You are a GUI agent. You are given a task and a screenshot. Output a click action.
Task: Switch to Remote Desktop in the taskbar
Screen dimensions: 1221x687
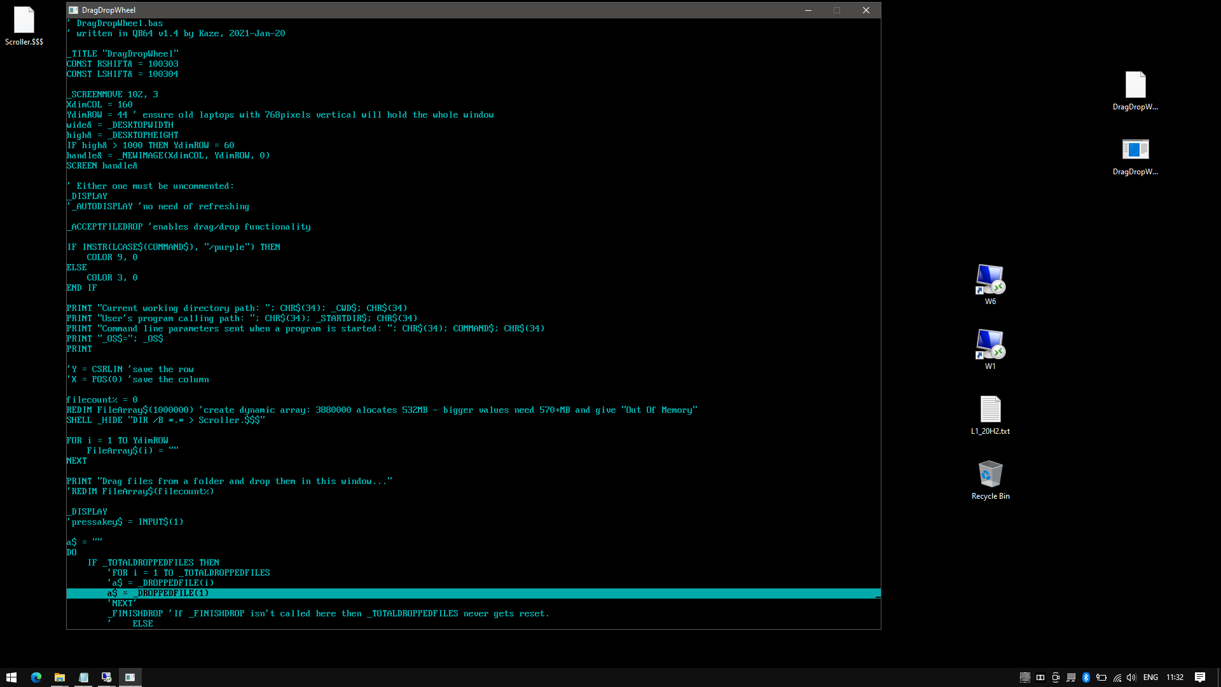[x=107, y=677]
